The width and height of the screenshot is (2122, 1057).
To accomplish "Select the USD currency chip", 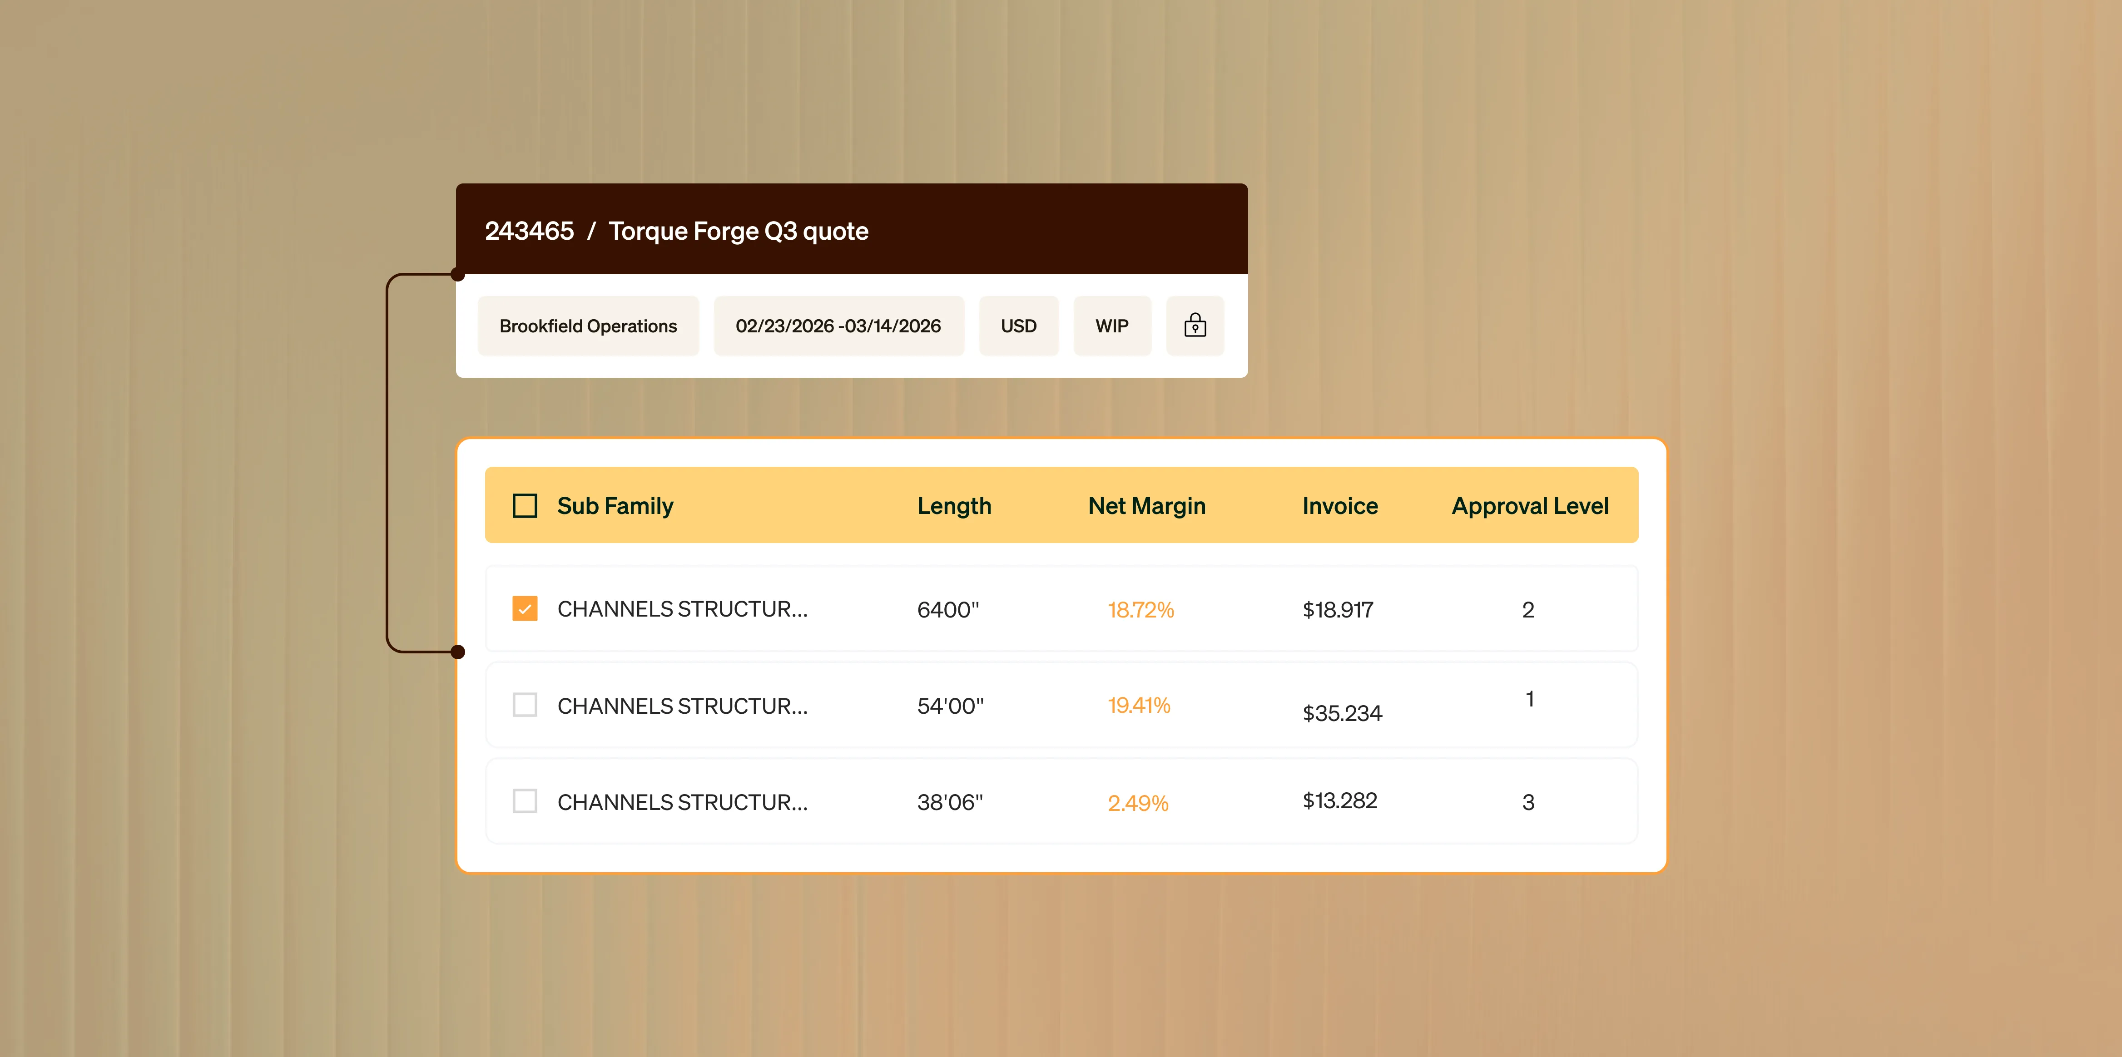I will 1018,326.
